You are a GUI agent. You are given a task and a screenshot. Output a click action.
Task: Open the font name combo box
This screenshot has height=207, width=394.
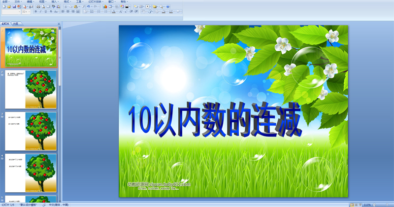(11, 12)
